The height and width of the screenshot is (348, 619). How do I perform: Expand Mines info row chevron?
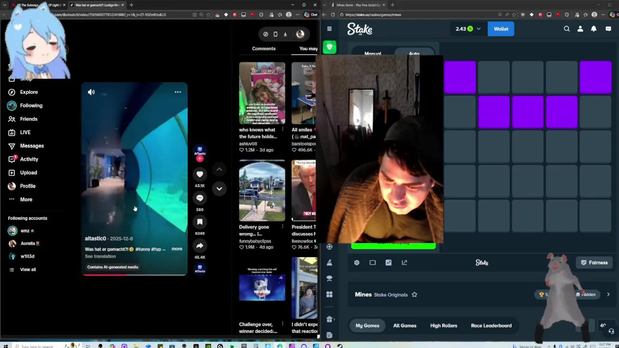608,294
